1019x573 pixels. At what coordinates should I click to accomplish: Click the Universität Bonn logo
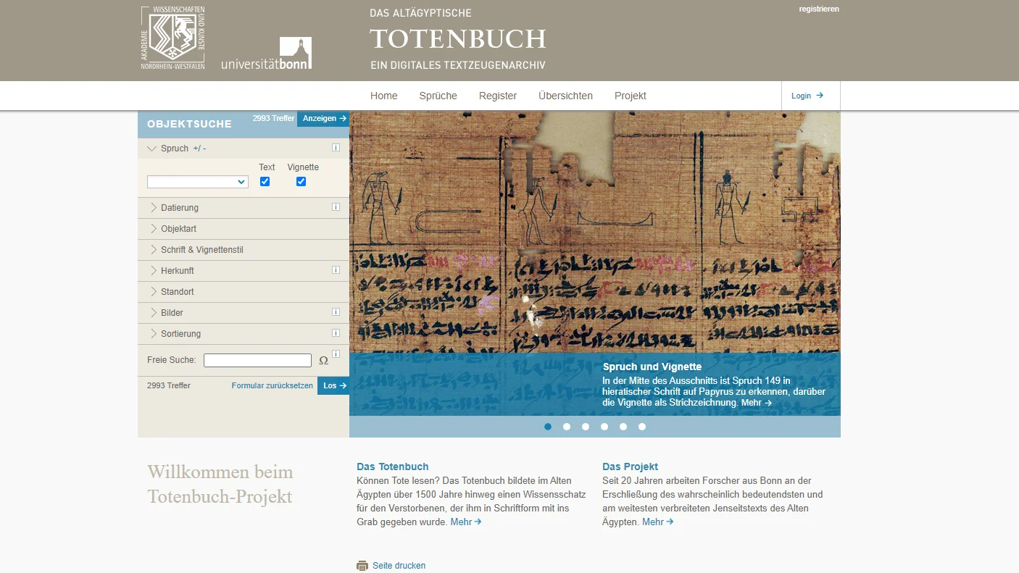tap(267, 54)
